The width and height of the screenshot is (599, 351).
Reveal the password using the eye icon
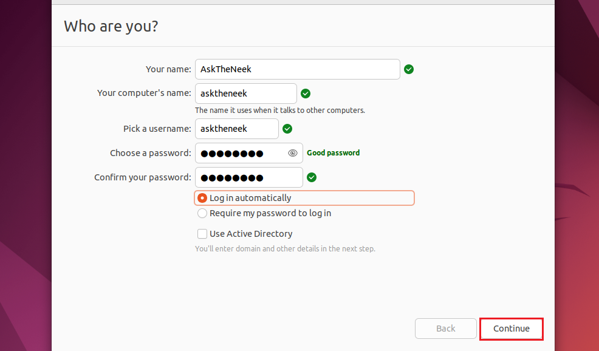pos(292,153)
